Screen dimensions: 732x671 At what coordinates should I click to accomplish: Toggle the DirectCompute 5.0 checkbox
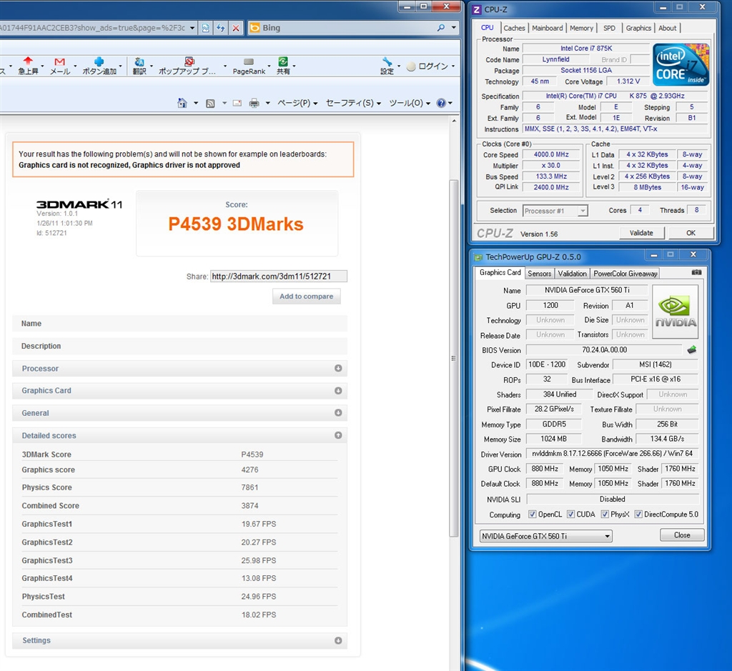point(638,515)
